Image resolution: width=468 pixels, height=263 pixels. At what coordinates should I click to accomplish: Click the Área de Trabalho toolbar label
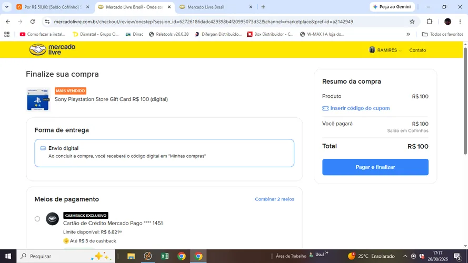point(291,256)
